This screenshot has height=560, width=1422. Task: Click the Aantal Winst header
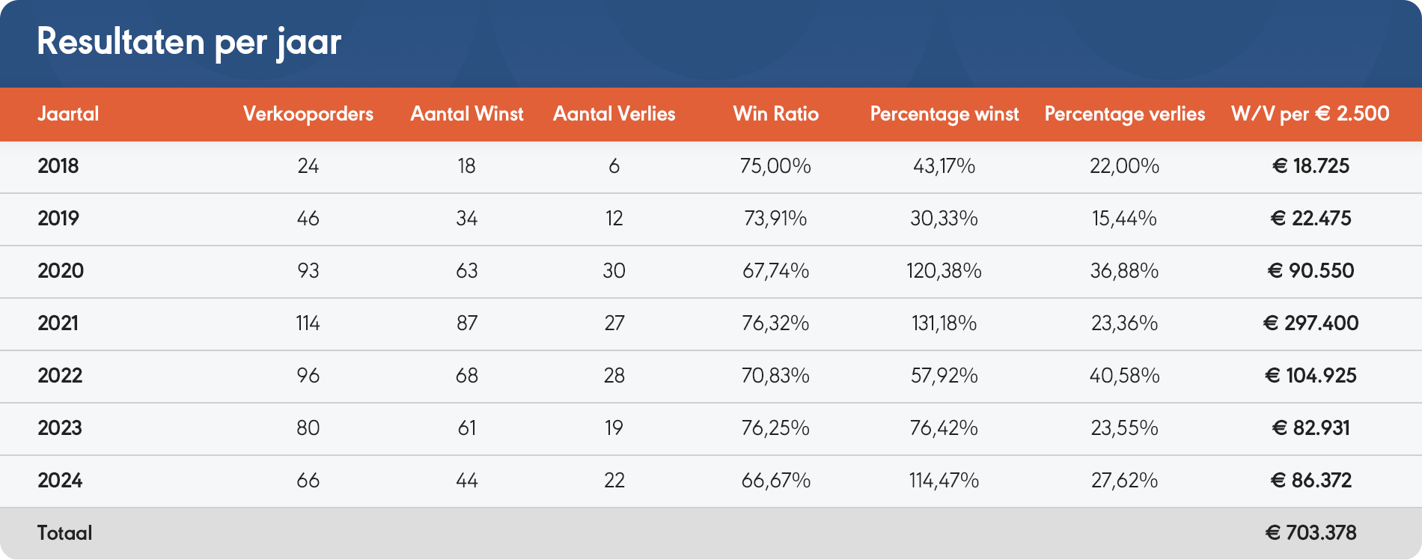click(467, 114)
